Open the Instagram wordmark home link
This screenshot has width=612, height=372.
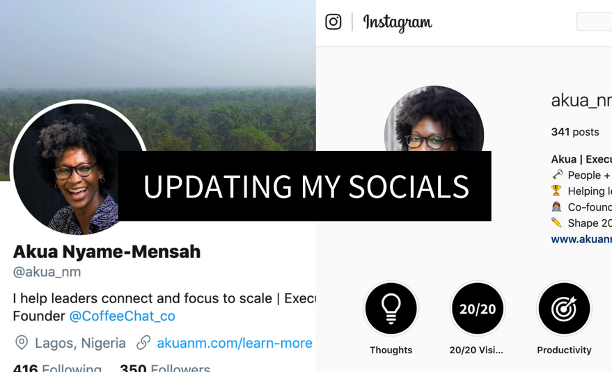point(398,23)
